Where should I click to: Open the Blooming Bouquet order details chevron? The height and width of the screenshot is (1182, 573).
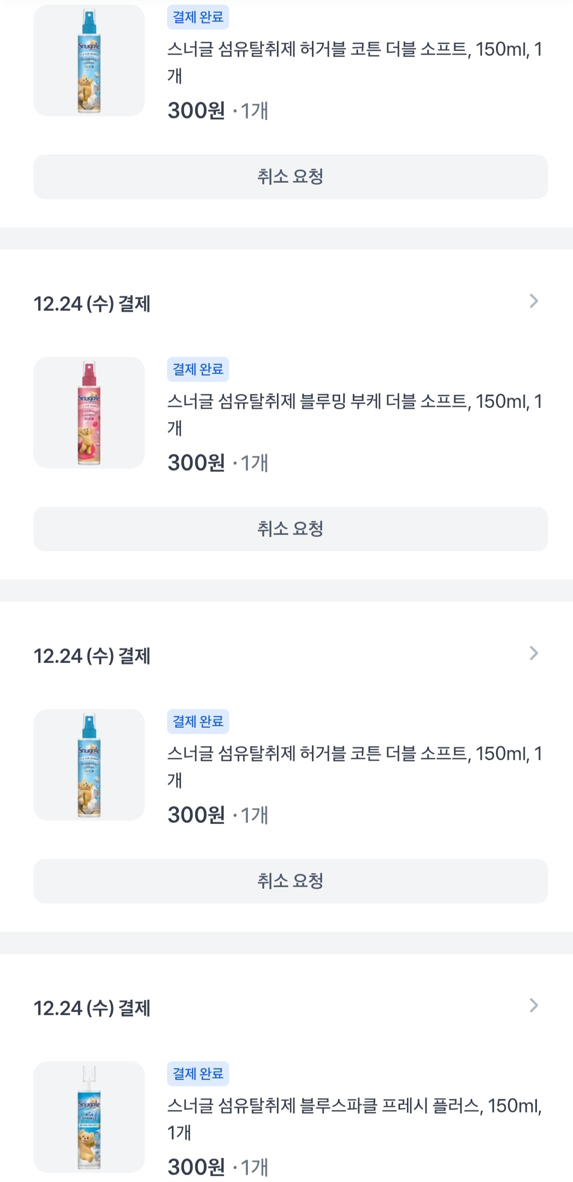(x=534, y=301)
